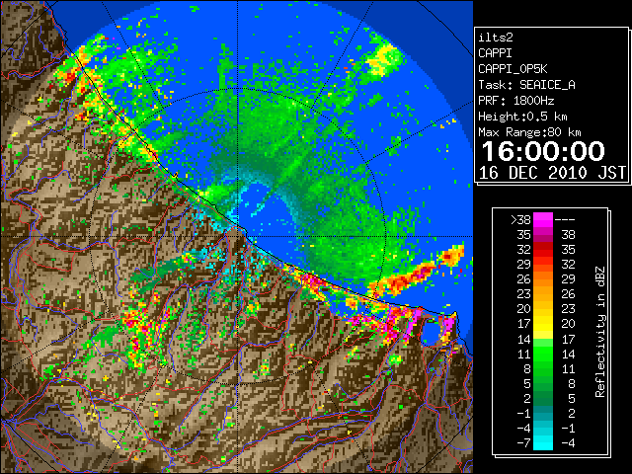Pick the dark red legend color band
632x474 pixels.
pyautogui.click(x=543, y=246)
